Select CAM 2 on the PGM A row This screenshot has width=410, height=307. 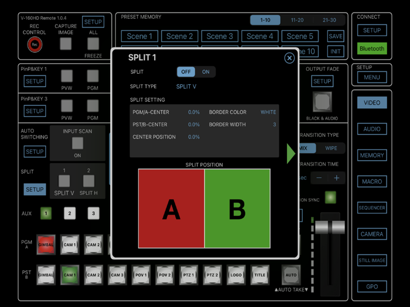click(93, 244)
